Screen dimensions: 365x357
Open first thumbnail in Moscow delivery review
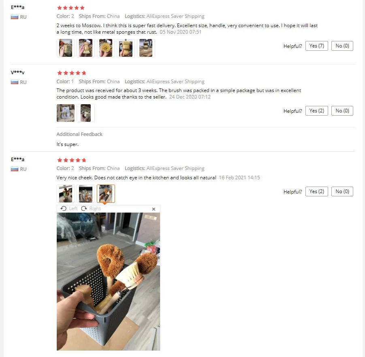66,48
